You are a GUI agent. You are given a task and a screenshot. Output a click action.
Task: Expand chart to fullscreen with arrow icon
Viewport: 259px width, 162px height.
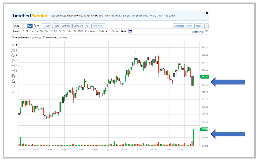click(x=207, y=26)
